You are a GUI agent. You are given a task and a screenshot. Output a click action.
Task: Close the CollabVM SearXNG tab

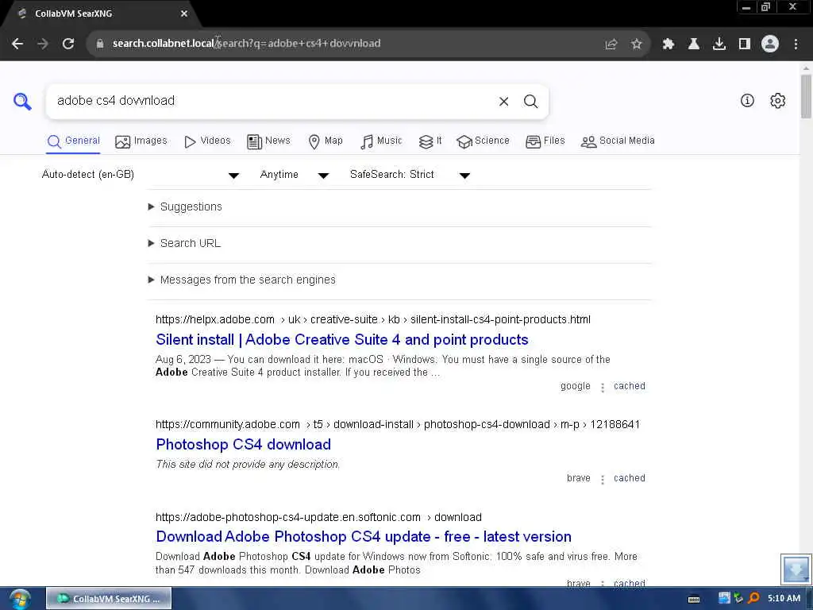[x=184, y=14]
